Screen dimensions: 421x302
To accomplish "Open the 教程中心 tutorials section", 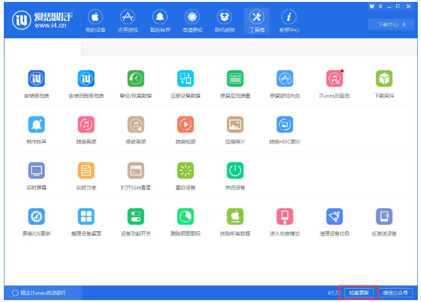I will pos(289,21).
